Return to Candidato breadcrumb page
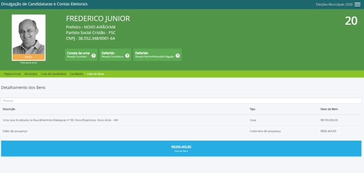 76,74
